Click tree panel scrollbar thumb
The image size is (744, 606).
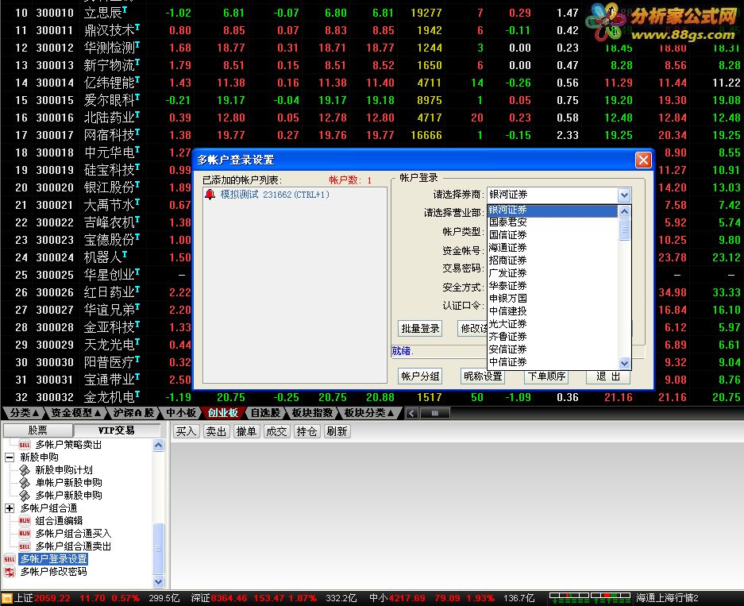[x=159, y=549]
